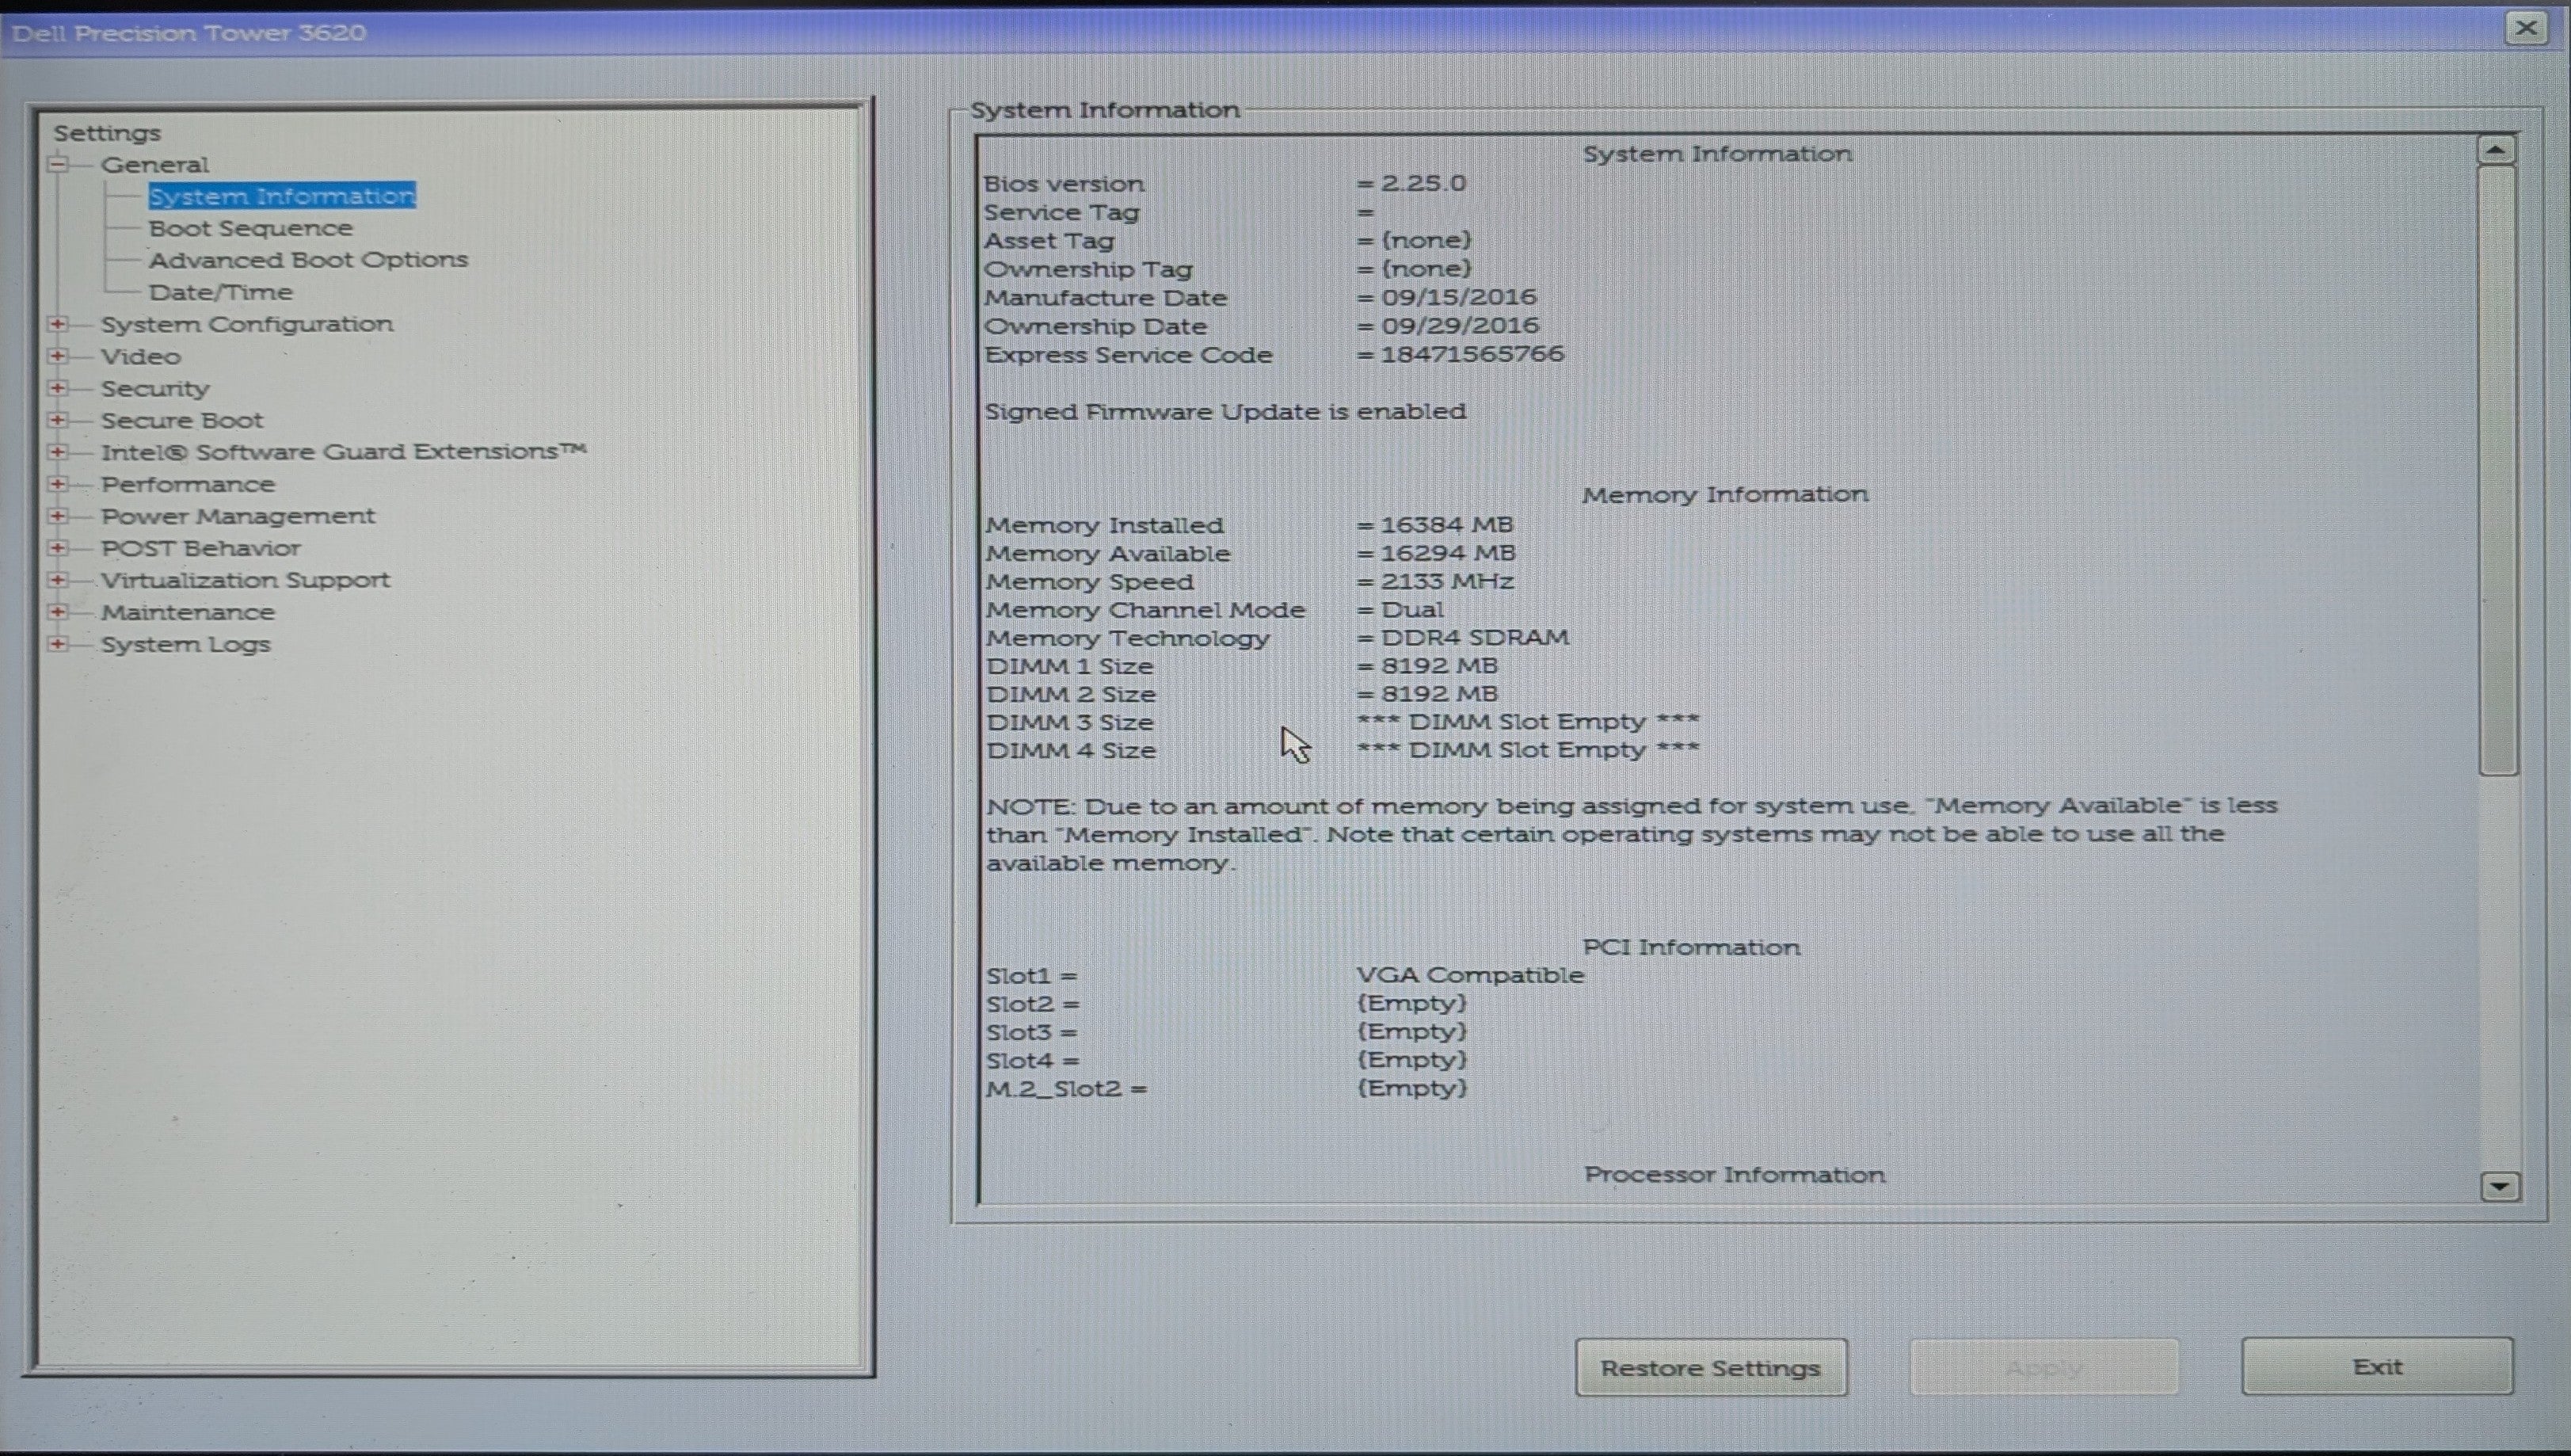This screenshot has width=2571, height=1456.
Task: Open the Date/Time settings
Action: 220,292
